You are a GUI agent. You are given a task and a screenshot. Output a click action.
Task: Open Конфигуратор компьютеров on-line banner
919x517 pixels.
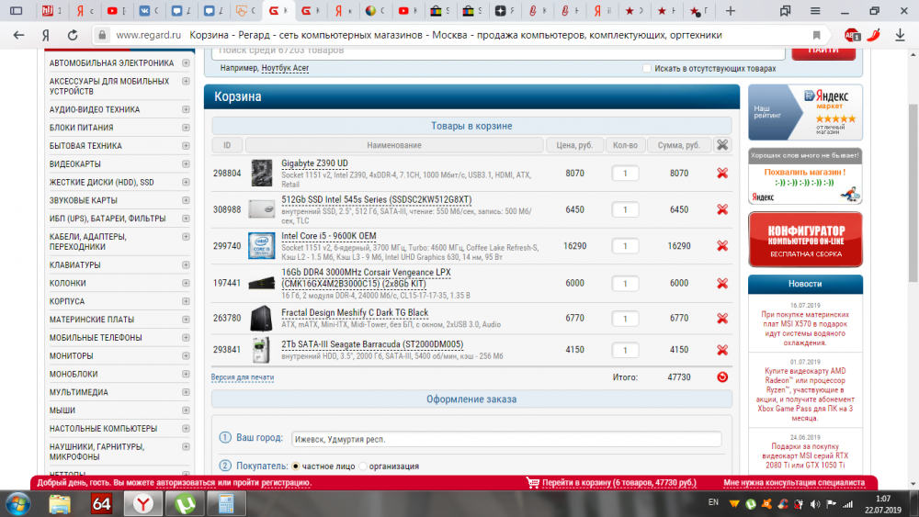pyautogui.click(x=805, y=240)
